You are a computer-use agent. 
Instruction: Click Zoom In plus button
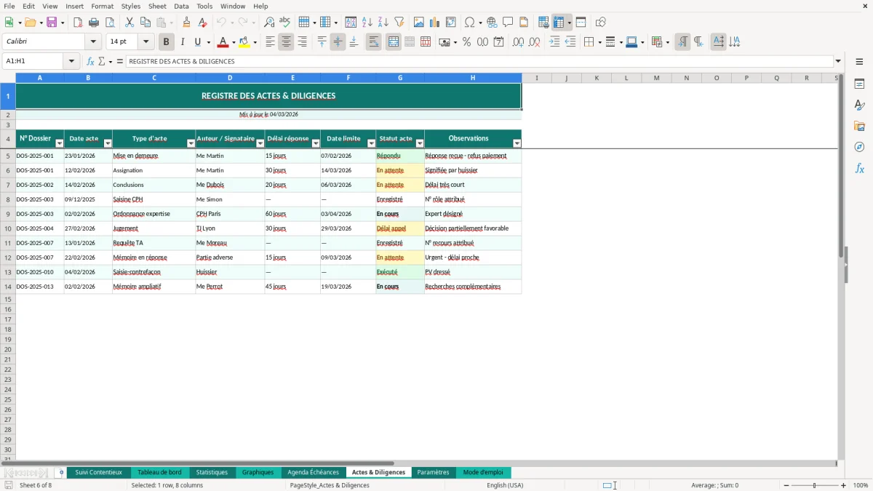[x=843, y=485]
